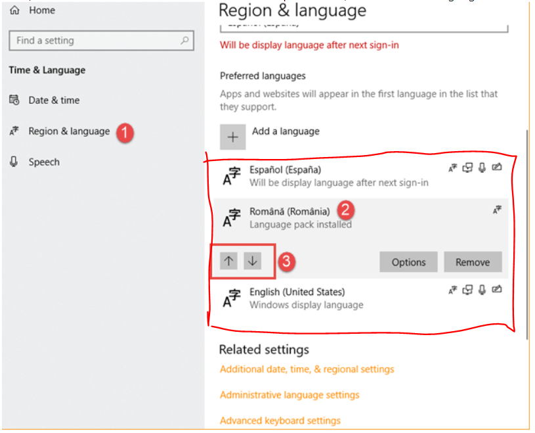Click the language glyph icon beside English (United States)

(232, 298)
